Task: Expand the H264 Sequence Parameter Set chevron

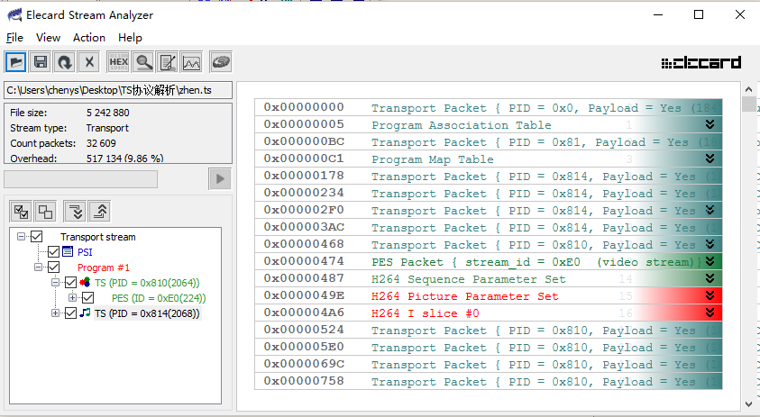Action: [x=710, y=278]
